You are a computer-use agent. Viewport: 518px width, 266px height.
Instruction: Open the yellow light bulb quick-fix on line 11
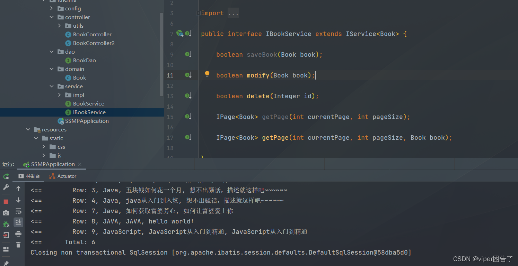click(207, 74)
